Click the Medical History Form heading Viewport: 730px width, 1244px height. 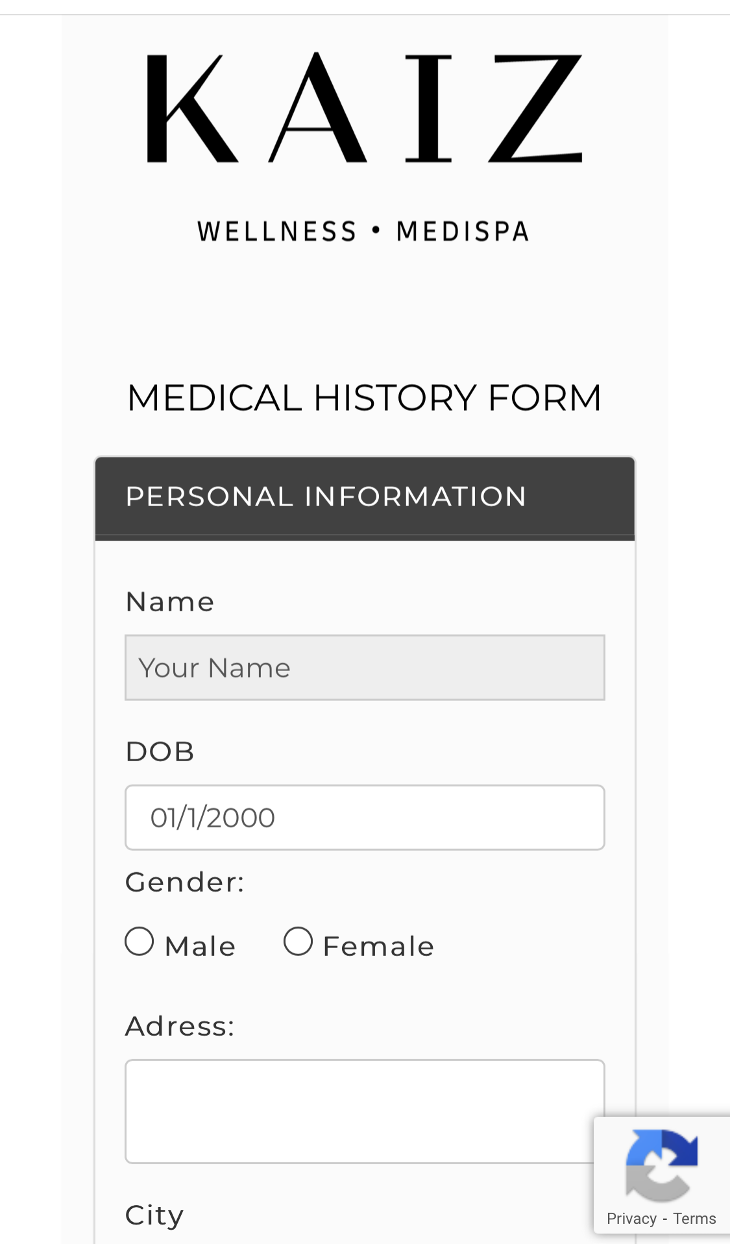(364, 398)
